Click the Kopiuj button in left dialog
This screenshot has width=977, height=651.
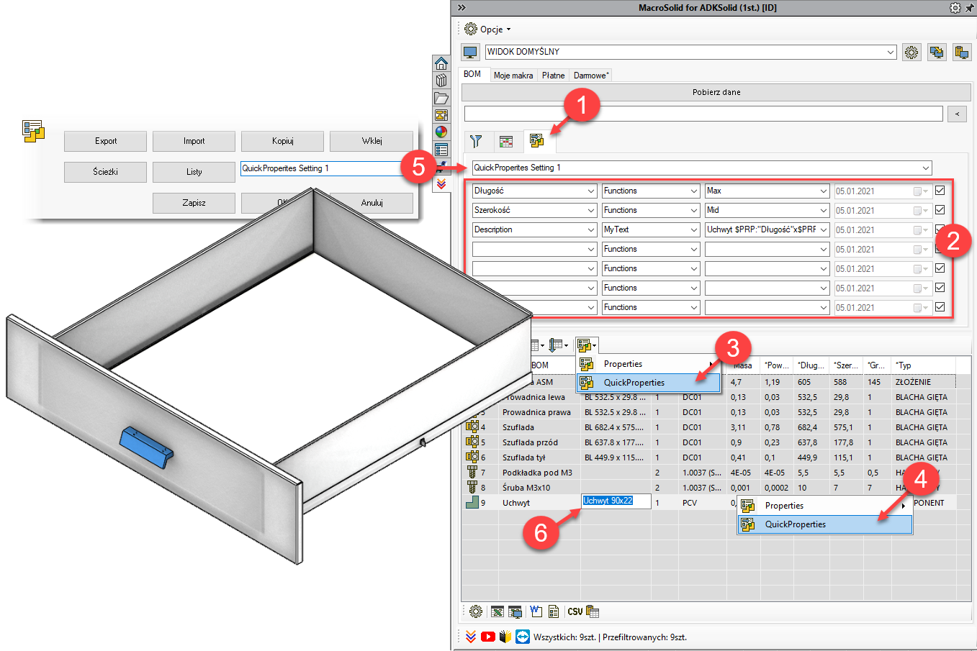pos(282,141)
